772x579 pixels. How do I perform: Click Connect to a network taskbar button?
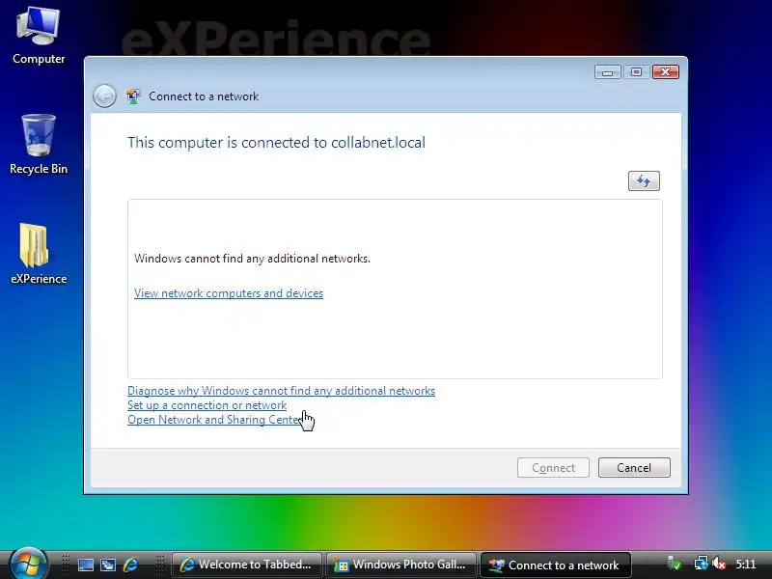point(556,565)
